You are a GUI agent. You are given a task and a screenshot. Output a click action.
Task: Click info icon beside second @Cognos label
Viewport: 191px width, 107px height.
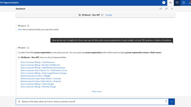[x=28, y=48]
